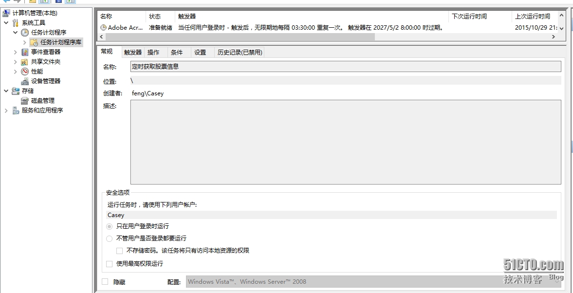The height and width of the screenshot is (293, 573).
Task: Click the 服务和应用程序 icon
Action: coord(16,110)
